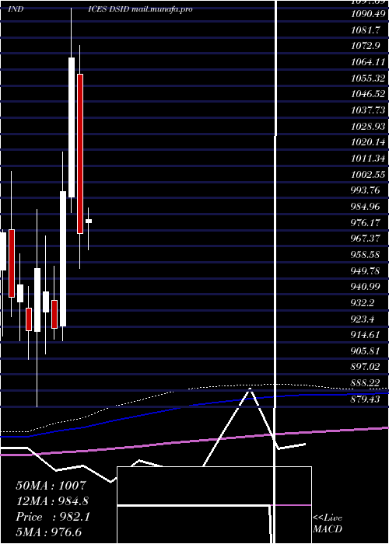Click the tallest white candlestick body
Image resolution: width=389 pixels, height=544 pixels.
tap(72, 127)
